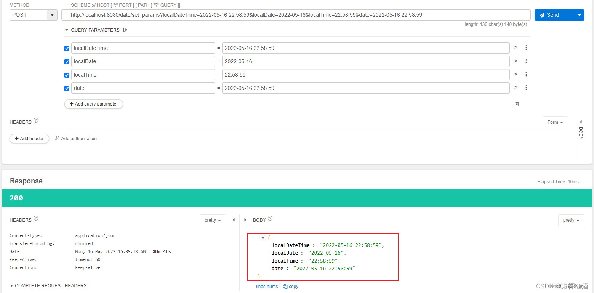Click the request URL field
The height and width of the screenshot is (293, 594).
pos(296,15)
